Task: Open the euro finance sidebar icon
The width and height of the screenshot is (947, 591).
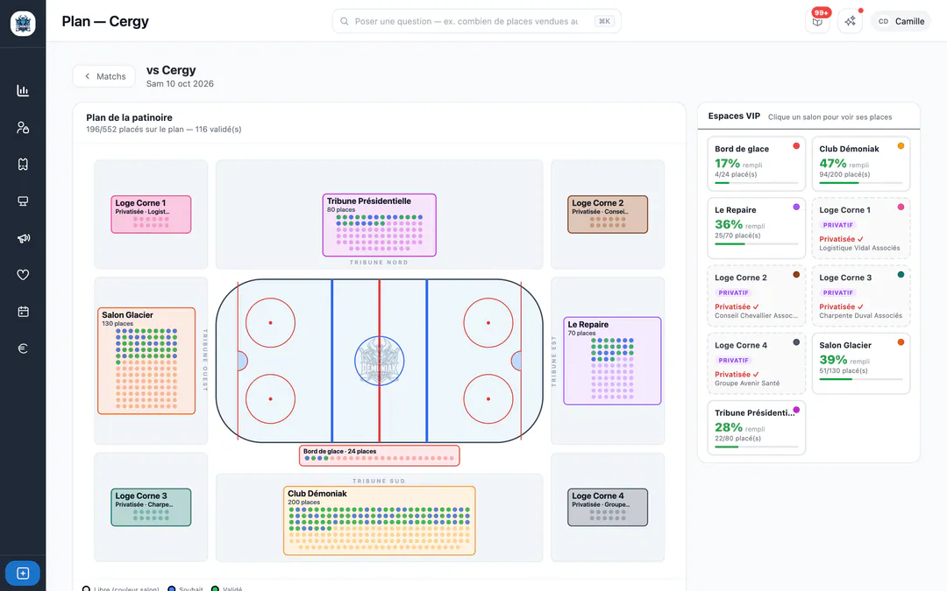Action: (x=23, y=348)
